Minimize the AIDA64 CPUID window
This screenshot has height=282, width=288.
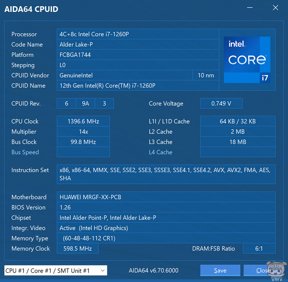coord(250,8)
